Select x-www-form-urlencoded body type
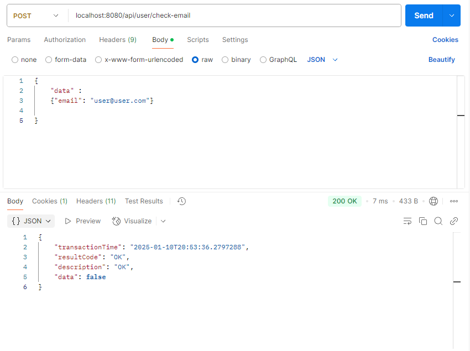The width and height of the screenshot is (470, 351). (98, 60)
